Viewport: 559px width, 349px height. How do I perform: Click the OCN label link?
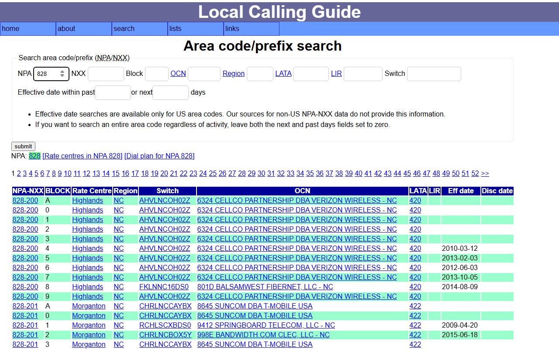(178, 74)
